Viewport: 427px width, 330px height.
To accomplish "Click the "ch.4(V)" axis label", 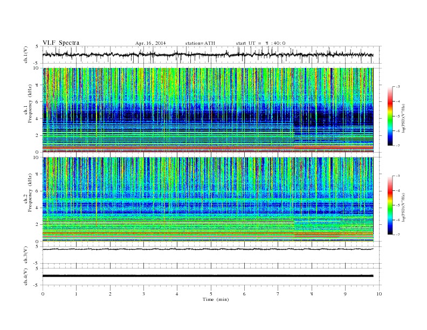I will [26, 277].
